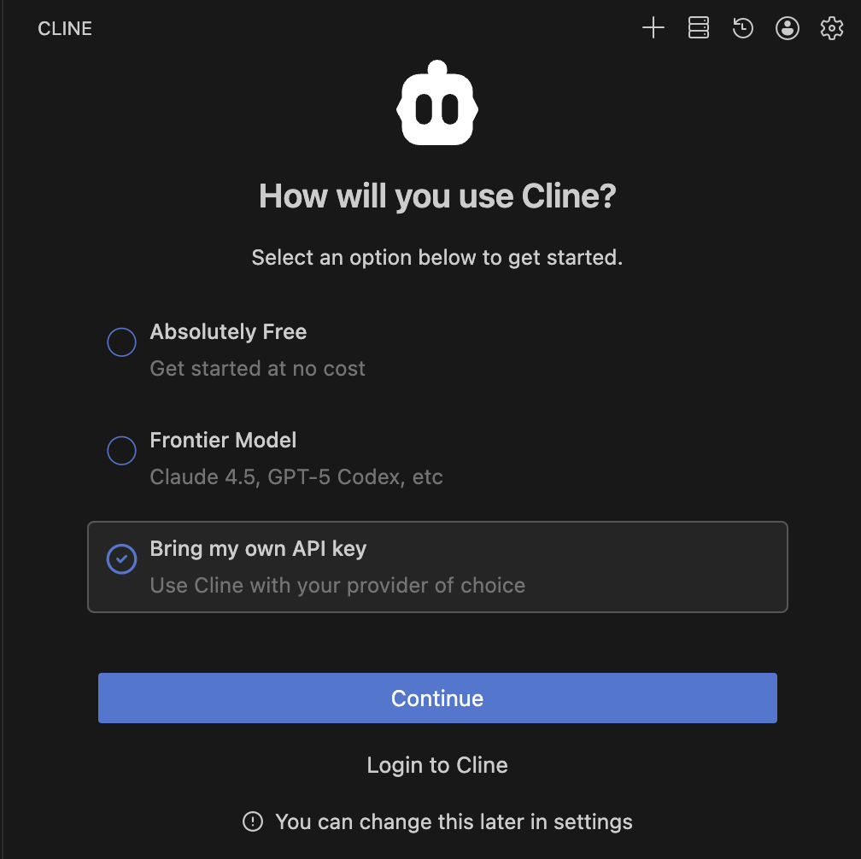Click the Login to Cline link
Screen dimensions: 861x859
pyautogui.click(x=437, y=765)
